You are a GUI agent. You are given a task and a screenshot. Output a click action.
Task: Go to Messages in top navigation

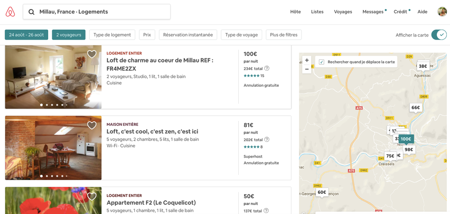click(x=373, y=12)
